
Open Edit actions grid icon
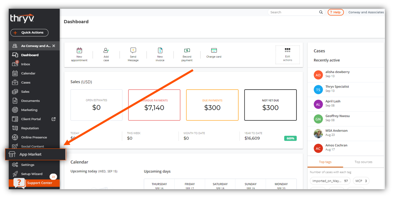click(287, 50)
